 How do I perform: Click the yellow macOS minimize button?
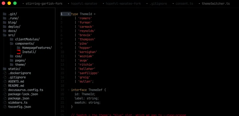[x=9, y=3]
